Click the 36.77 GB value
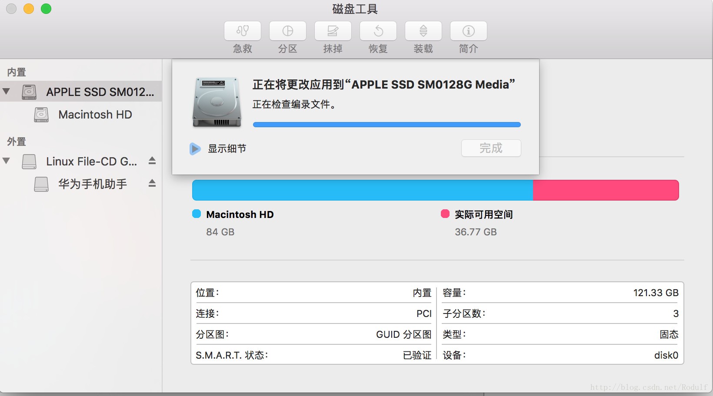This screenshot has height=396, width=713. click(476, 232)
